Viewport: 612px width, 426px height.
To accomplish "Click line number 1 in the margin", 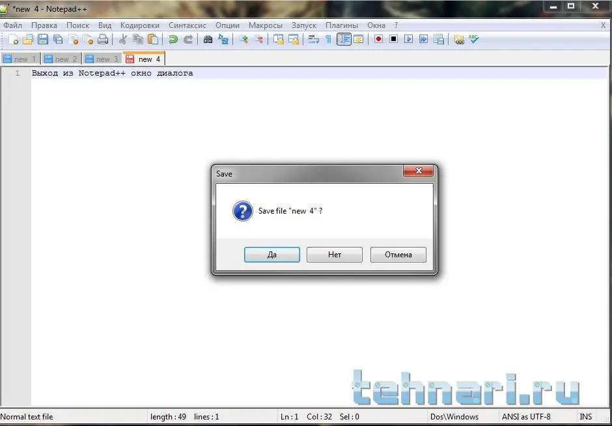I will (x=17, y=73).
